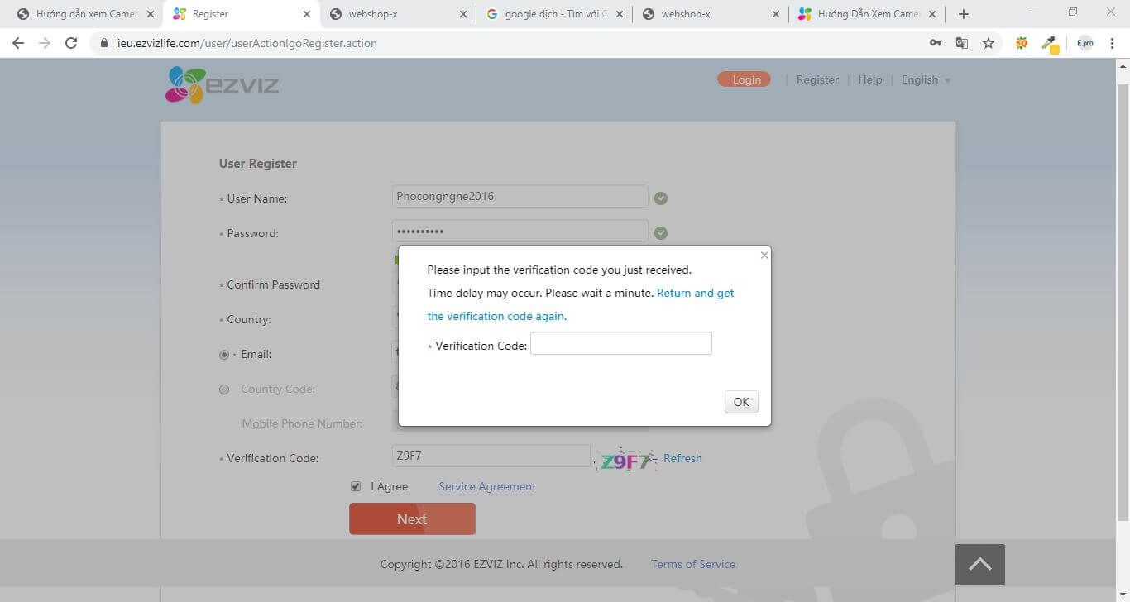Viewport: 1130px width, 602px height.
Task: Open a new browser tab
Action: coord(964,14)
